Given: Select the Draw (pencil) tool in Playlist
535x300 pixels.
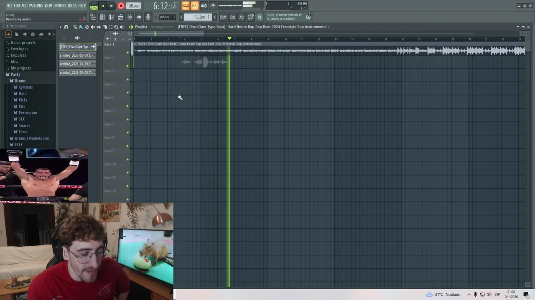Looking at the screenshot, I should [75, 27].
